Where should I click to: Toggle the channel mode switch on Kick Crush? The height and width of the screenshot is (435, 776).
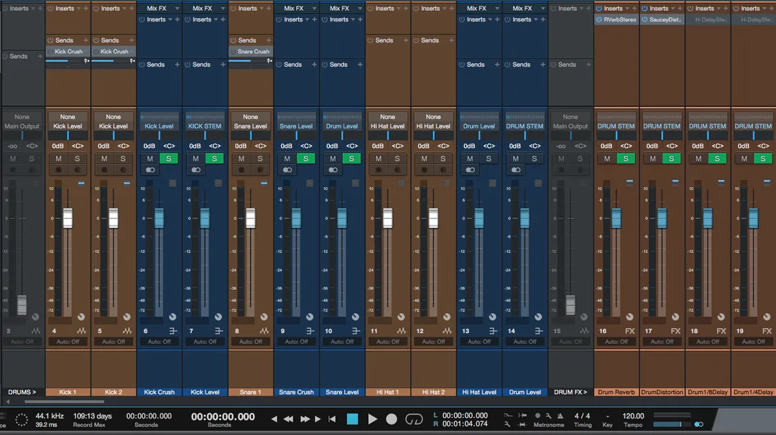tap(150, 170)
